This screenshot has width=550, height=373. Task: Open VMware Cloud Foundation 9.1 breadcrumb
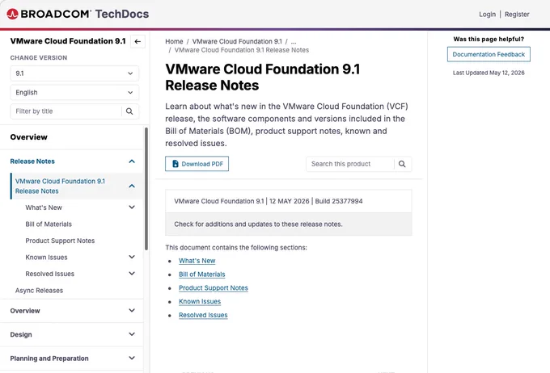pyautogui.click(x=237, y=41)
